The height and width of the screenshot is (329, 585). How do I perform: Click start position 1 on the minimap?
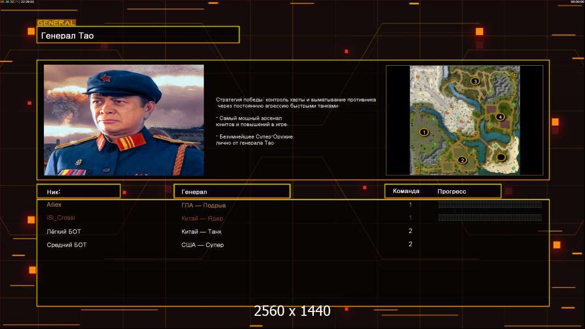pos(424,132)
